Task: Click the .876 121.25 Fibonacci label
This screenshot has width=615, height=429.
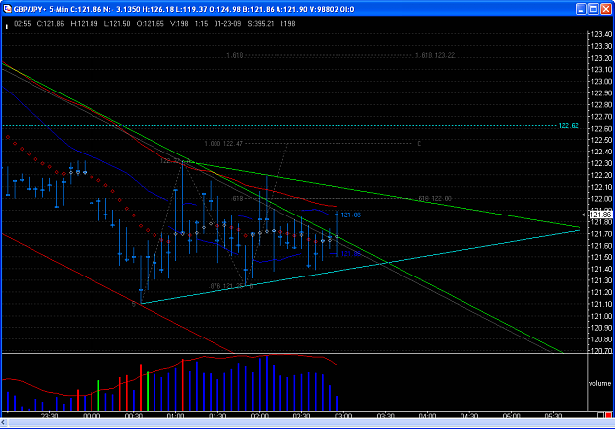Action: (x=226, y=286)
